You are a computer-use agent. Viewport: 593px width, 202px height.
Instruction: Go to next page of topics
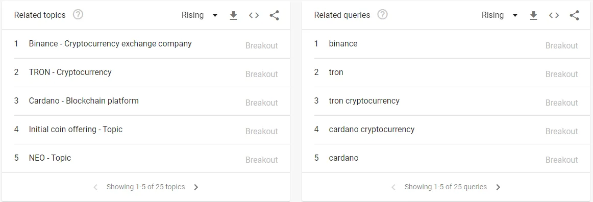pyautogui.click(x=196, y=187)
